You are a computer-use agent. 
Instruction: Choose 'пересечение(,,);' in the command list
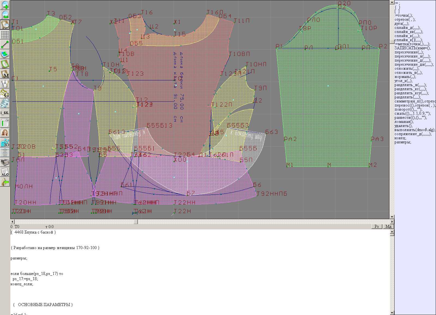point(409,52)
